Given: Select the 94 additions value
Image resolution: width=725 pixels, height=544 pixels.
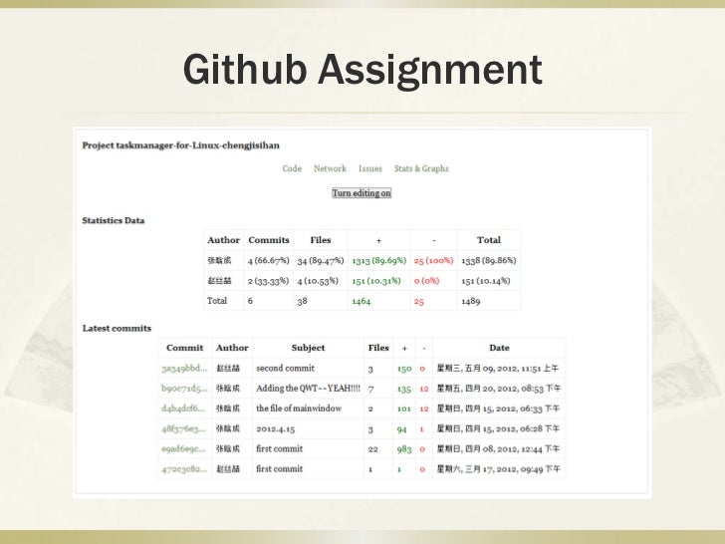Looking at the screenshot, I should coord(401,429).
